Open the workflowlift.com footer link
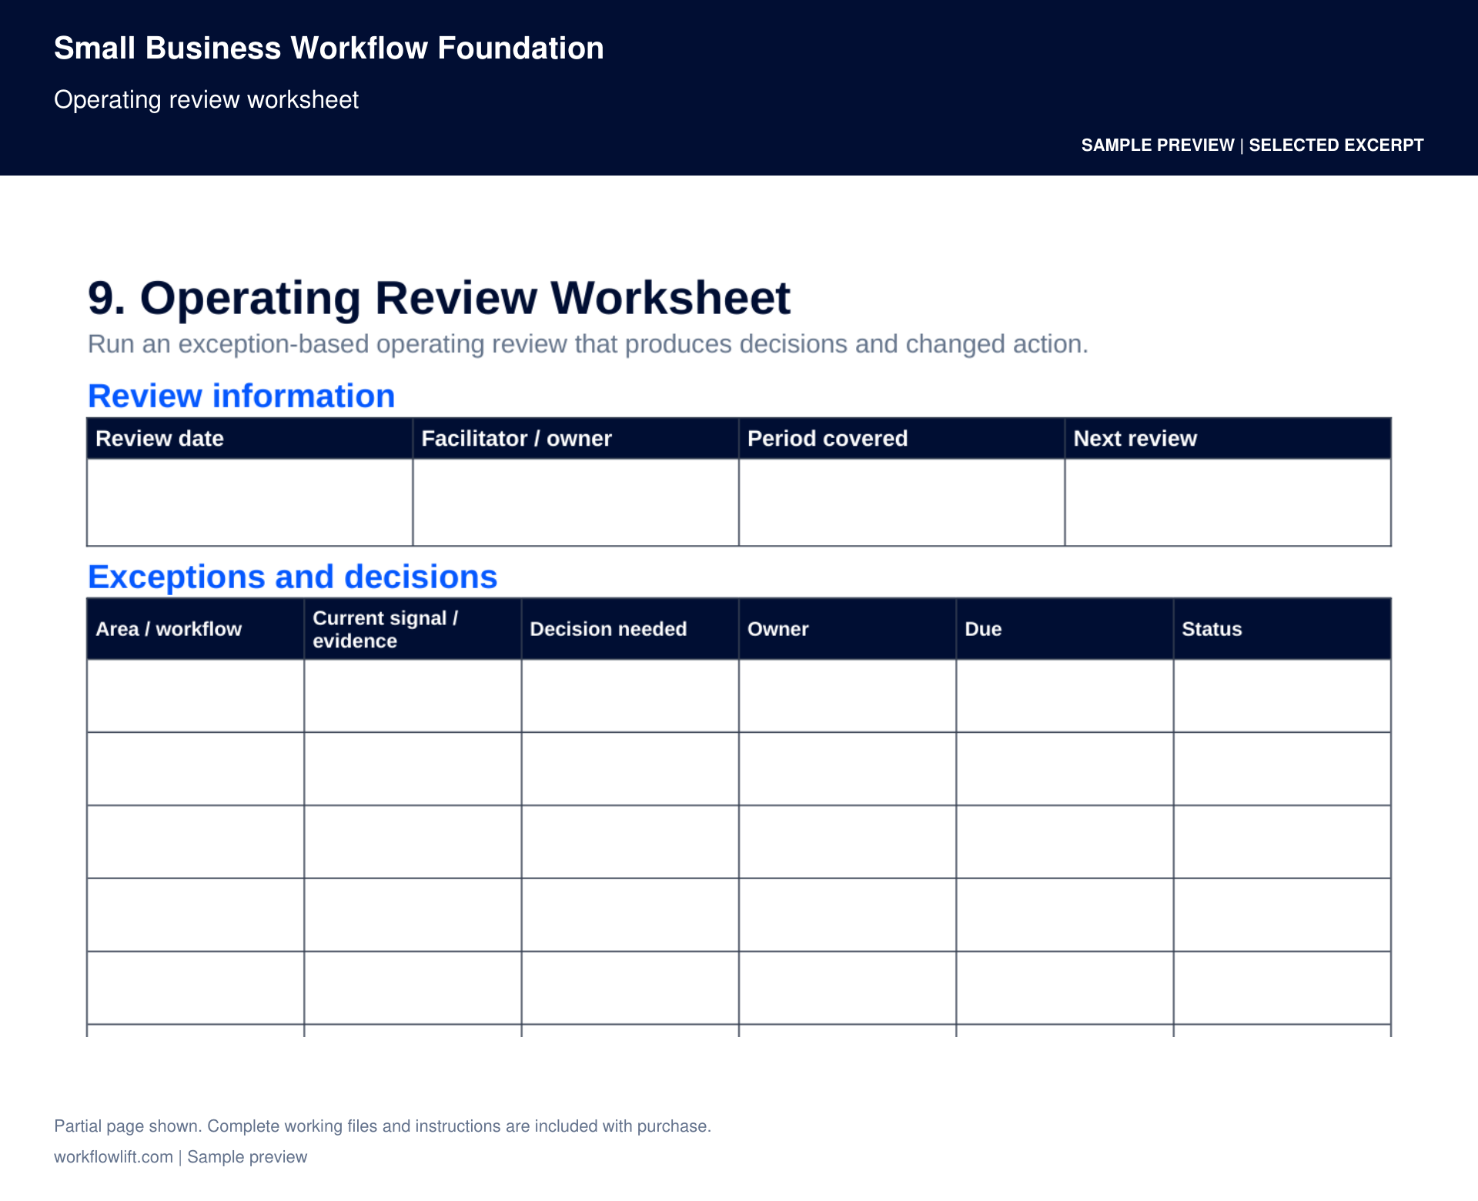Viewport: 1478px width, 1201px height. click(x=113, y=1157)
